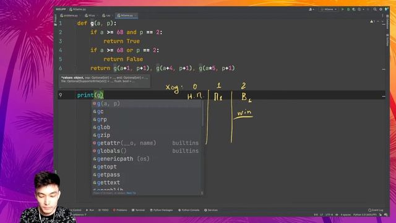Select getattr(__o, name) completion suggestion
Screen dimensions: 396x223
147,143
